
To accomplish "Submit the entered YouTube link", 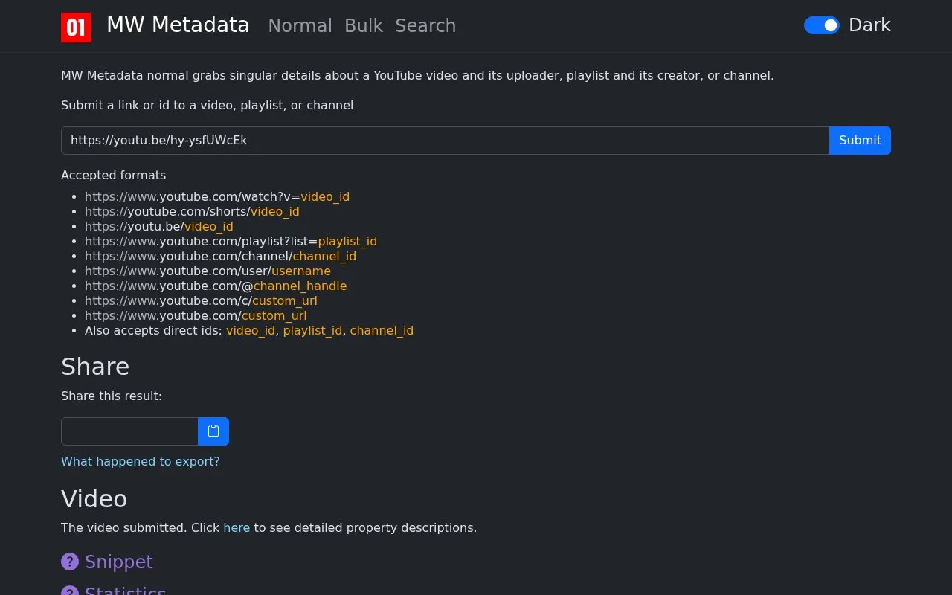I will tap(860, 141).
